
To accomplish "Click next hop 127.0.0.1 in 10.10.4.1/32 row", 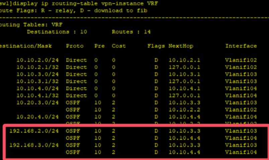I will pos(184,96).
